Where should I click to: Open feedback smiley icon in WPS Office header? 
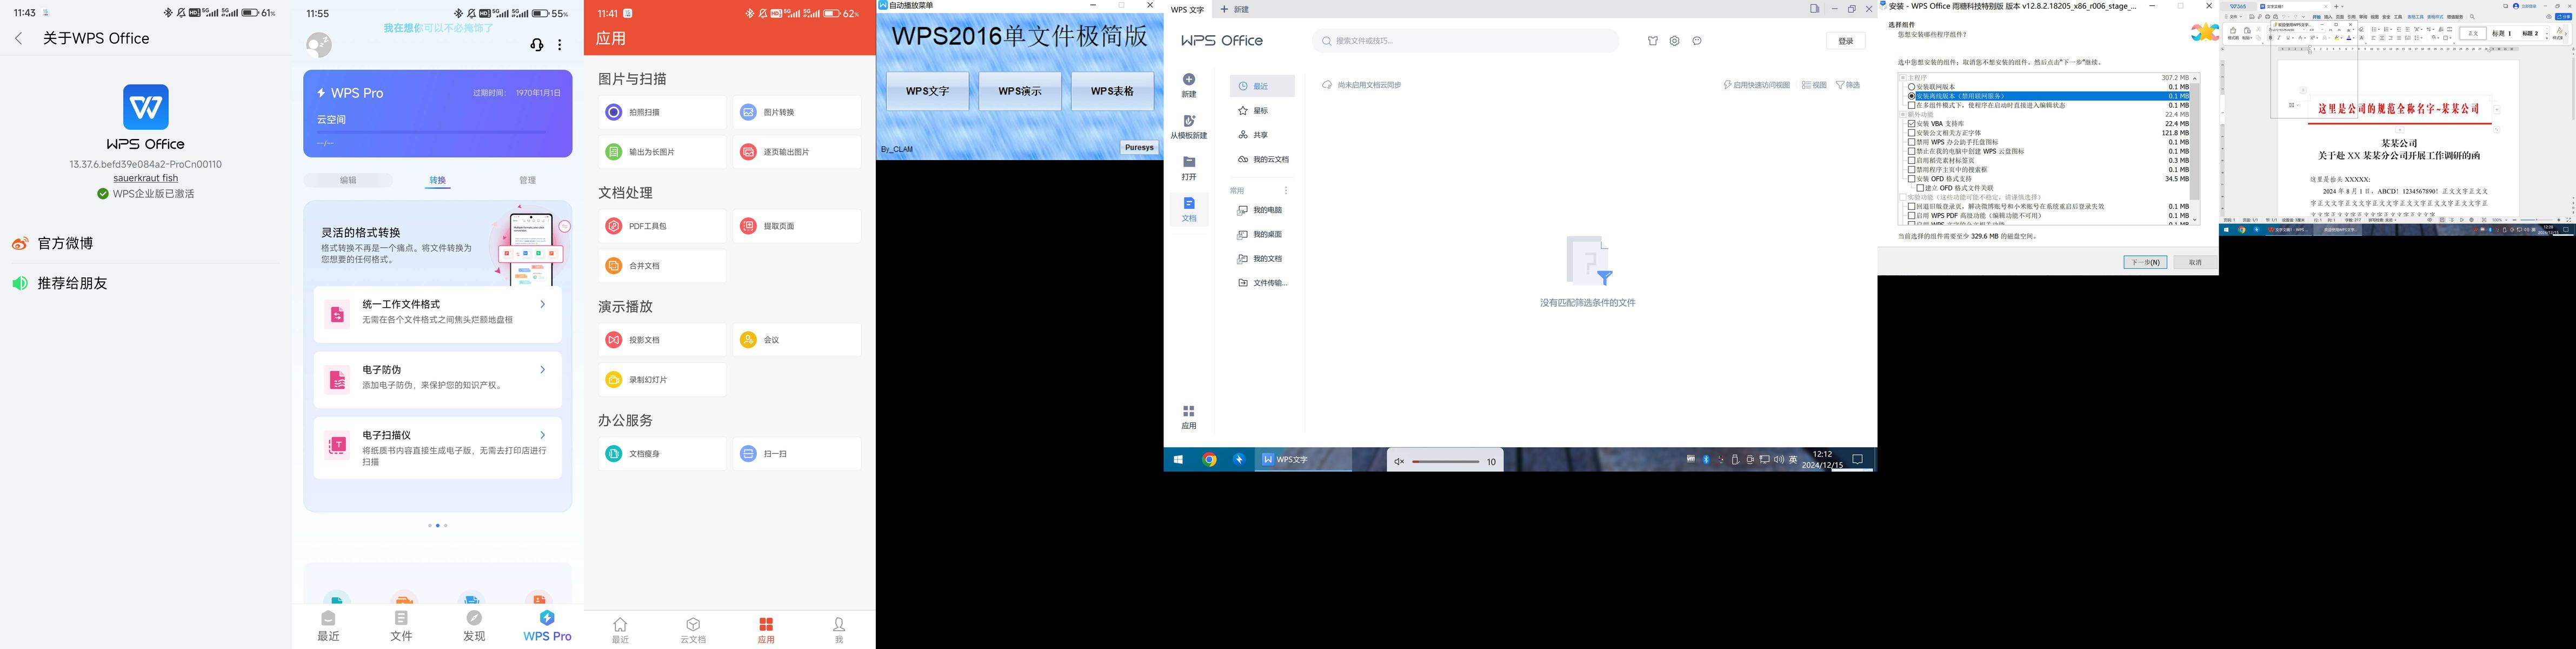[1697, 41]
